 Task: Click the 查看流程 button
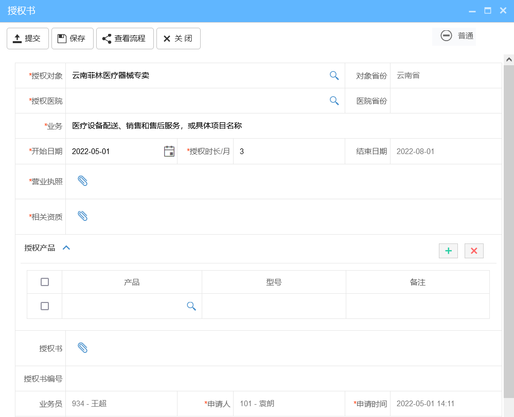coord(125,38)
